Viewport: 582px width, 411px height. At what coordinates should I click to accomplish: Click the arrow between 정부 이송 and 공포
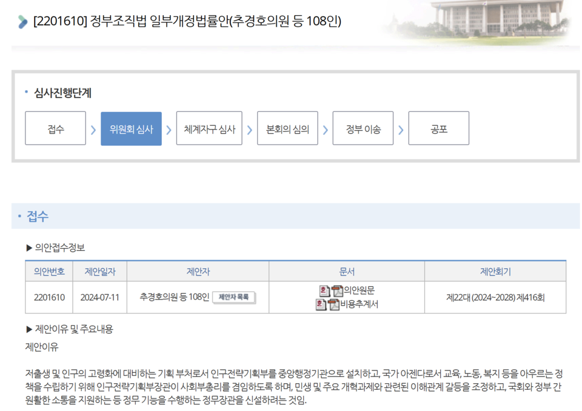(x=401, y=128)
